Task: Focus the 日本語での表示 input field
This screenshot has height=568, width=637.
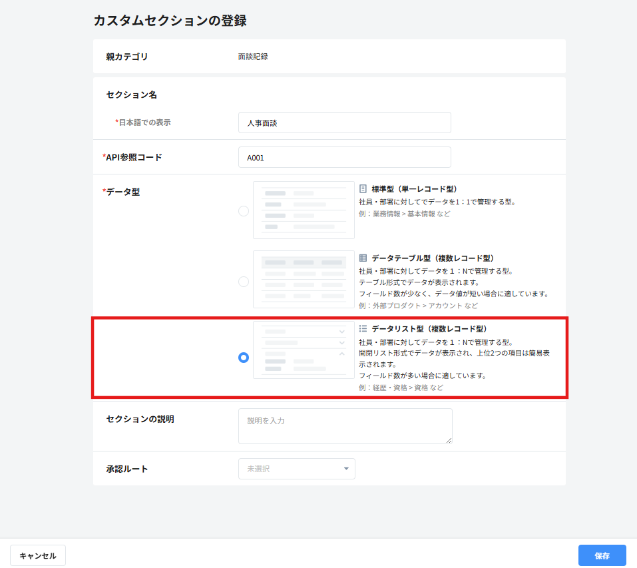Action: [345, 123]
